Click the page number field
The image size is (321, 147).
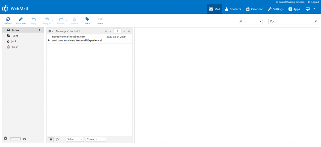(117, 31)
